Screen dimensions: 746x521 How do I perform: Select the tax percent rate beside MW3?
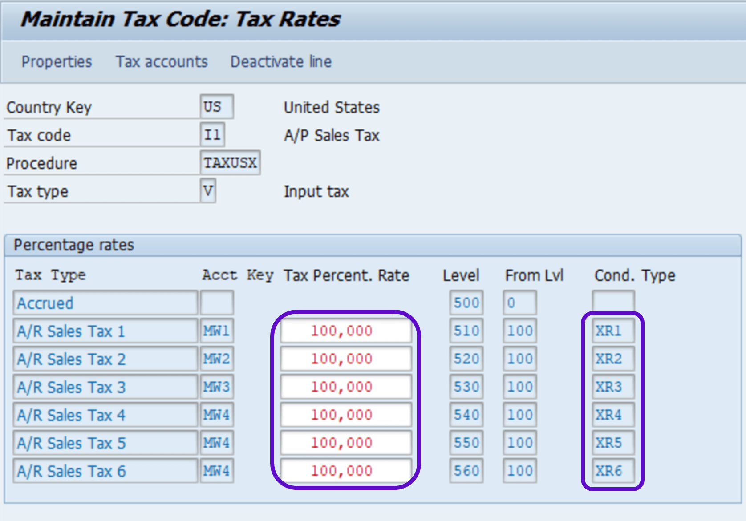(x=346, y=387)
